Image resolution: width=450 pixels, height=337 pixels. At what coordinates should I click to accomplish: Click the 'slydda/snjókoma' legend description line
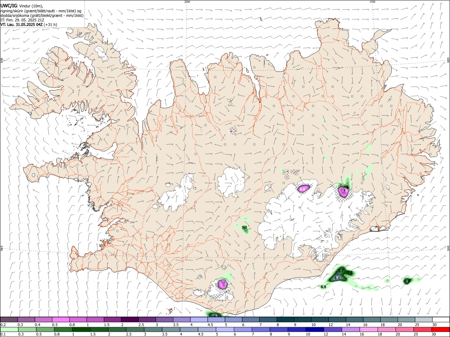click(42, 15)
